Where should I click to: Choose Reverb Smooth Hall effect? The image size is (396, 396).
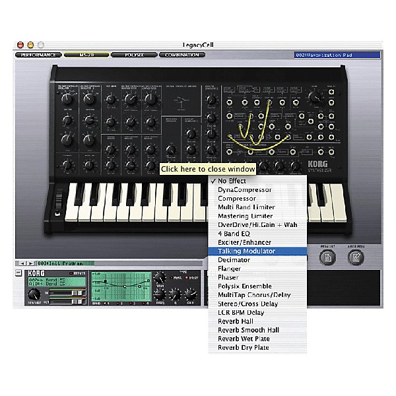(257, 330)
